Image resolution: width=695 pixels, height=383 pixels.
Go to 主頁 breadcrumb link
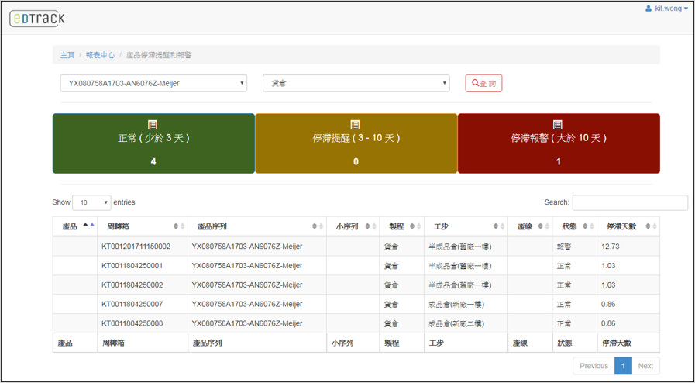point(67,55)
